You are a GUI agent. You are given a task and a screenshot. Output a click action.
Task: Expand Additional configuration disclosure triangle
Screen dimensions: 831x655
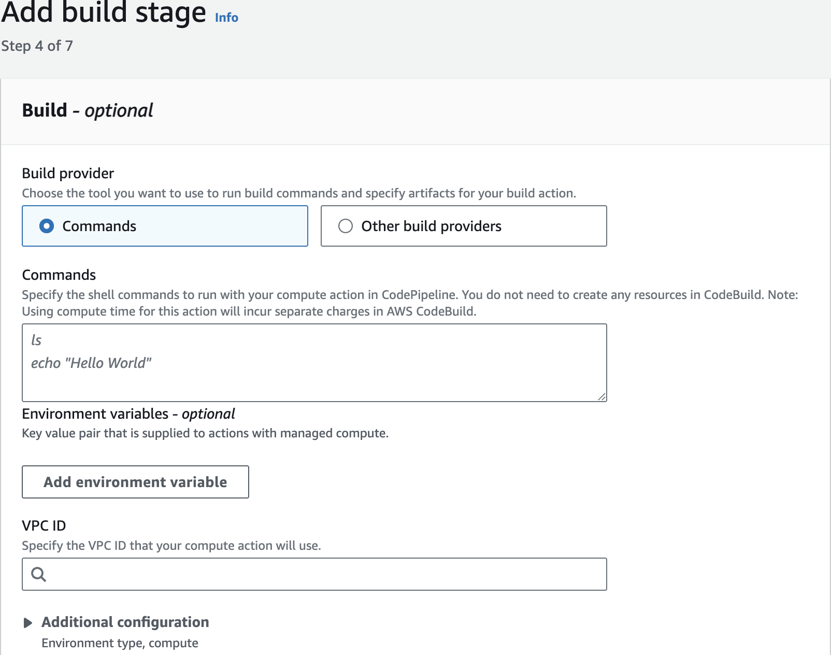point(28,622)
